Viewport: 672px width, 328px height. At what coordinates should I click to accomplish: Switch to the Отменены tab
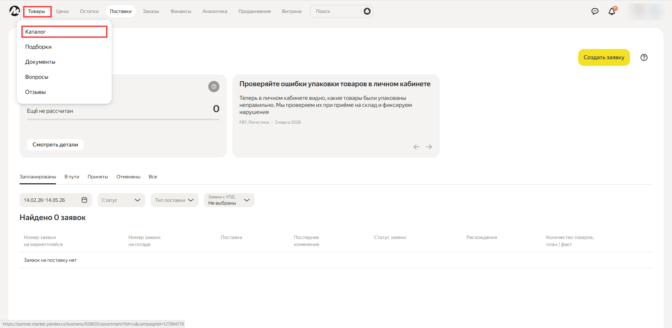[128, 177]
